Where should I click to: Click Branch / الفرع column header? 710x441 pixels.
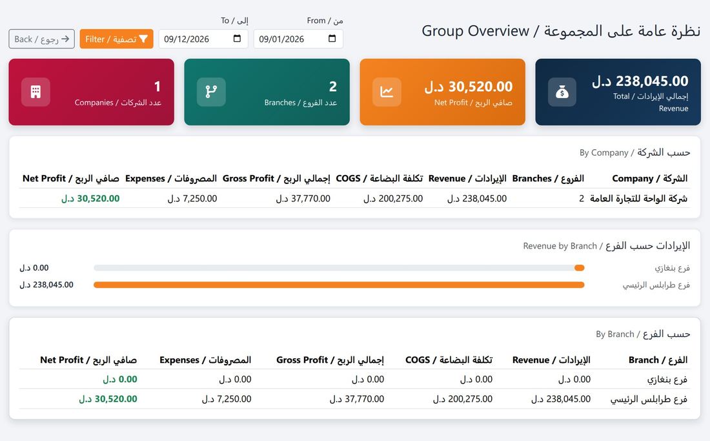click(x=658, y=360)
